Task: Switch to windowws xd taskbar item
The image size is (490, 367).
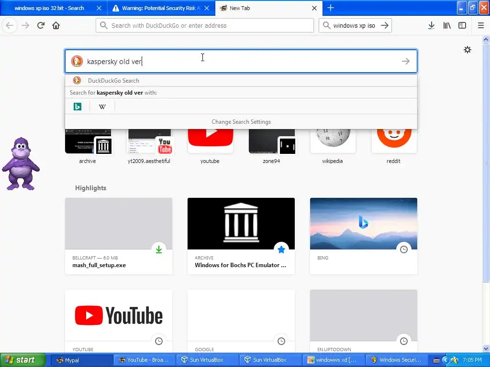Action: tap(333, 360)
